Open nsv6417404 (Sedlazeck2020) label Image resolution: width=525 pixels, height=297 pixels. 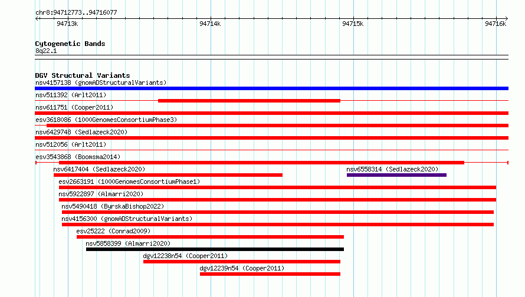pos(99,169)
